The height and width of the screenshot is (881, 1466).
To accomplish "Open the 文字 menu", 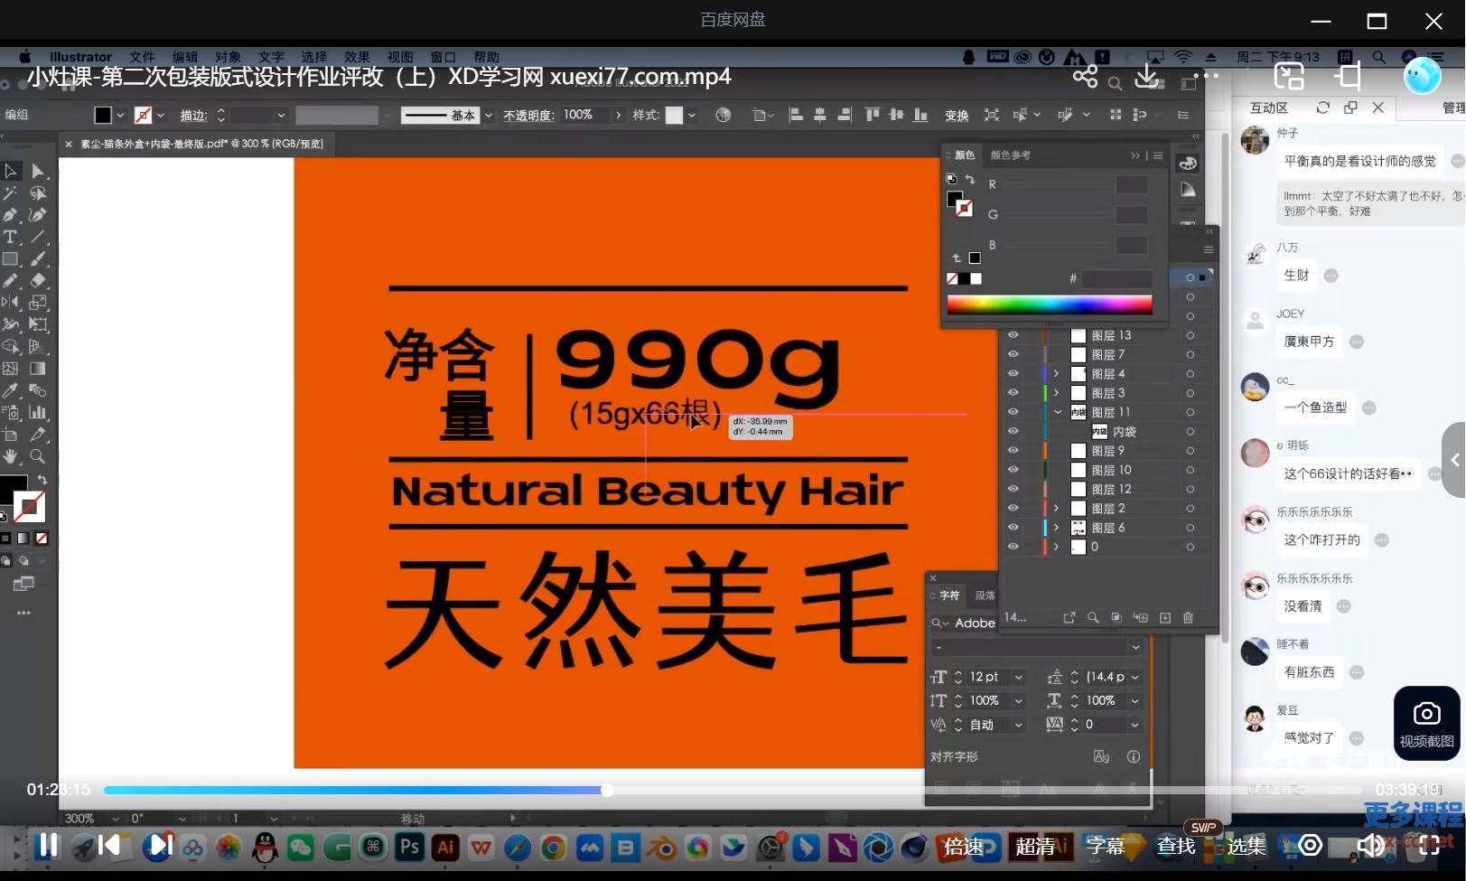I will click(x=271, y=56).
